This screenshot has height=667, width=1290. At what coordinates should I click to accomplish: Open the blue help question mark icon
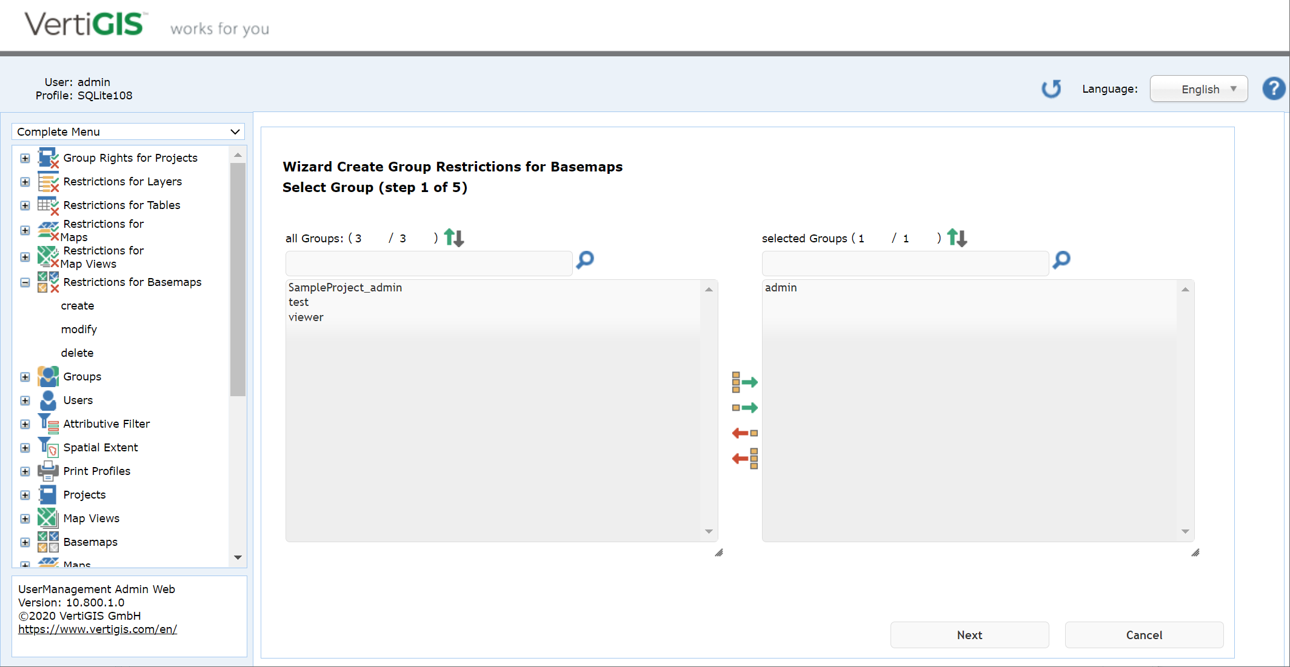pos(1274,88)
